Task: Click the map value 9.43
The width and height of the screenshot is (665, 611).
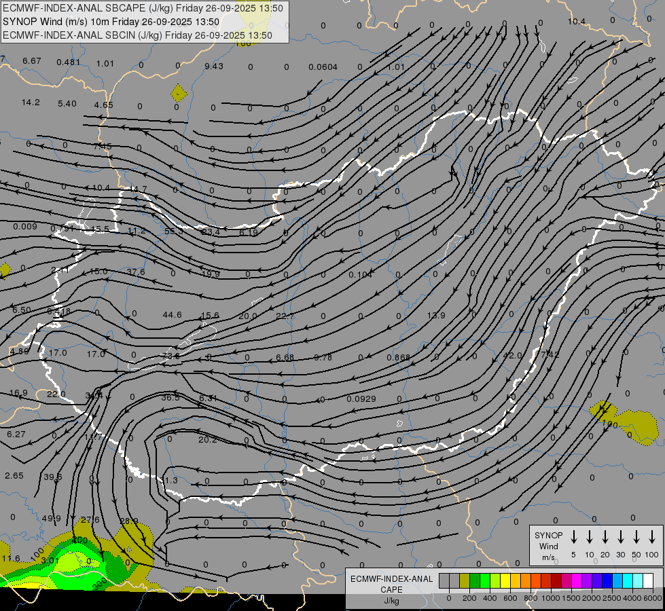Action: click(214, 66)
